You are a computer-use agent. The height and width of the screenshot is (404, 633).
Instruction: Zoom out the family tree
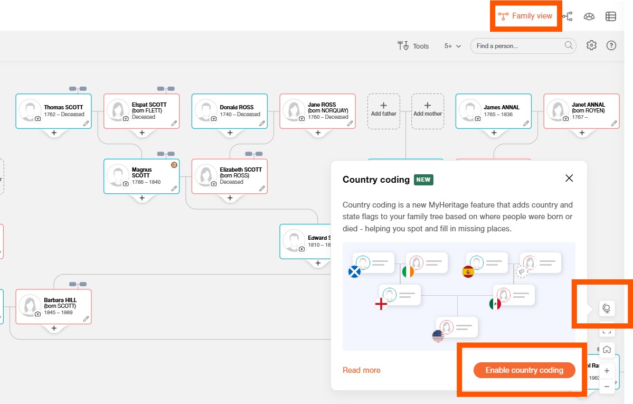click(x=607, y=387)
